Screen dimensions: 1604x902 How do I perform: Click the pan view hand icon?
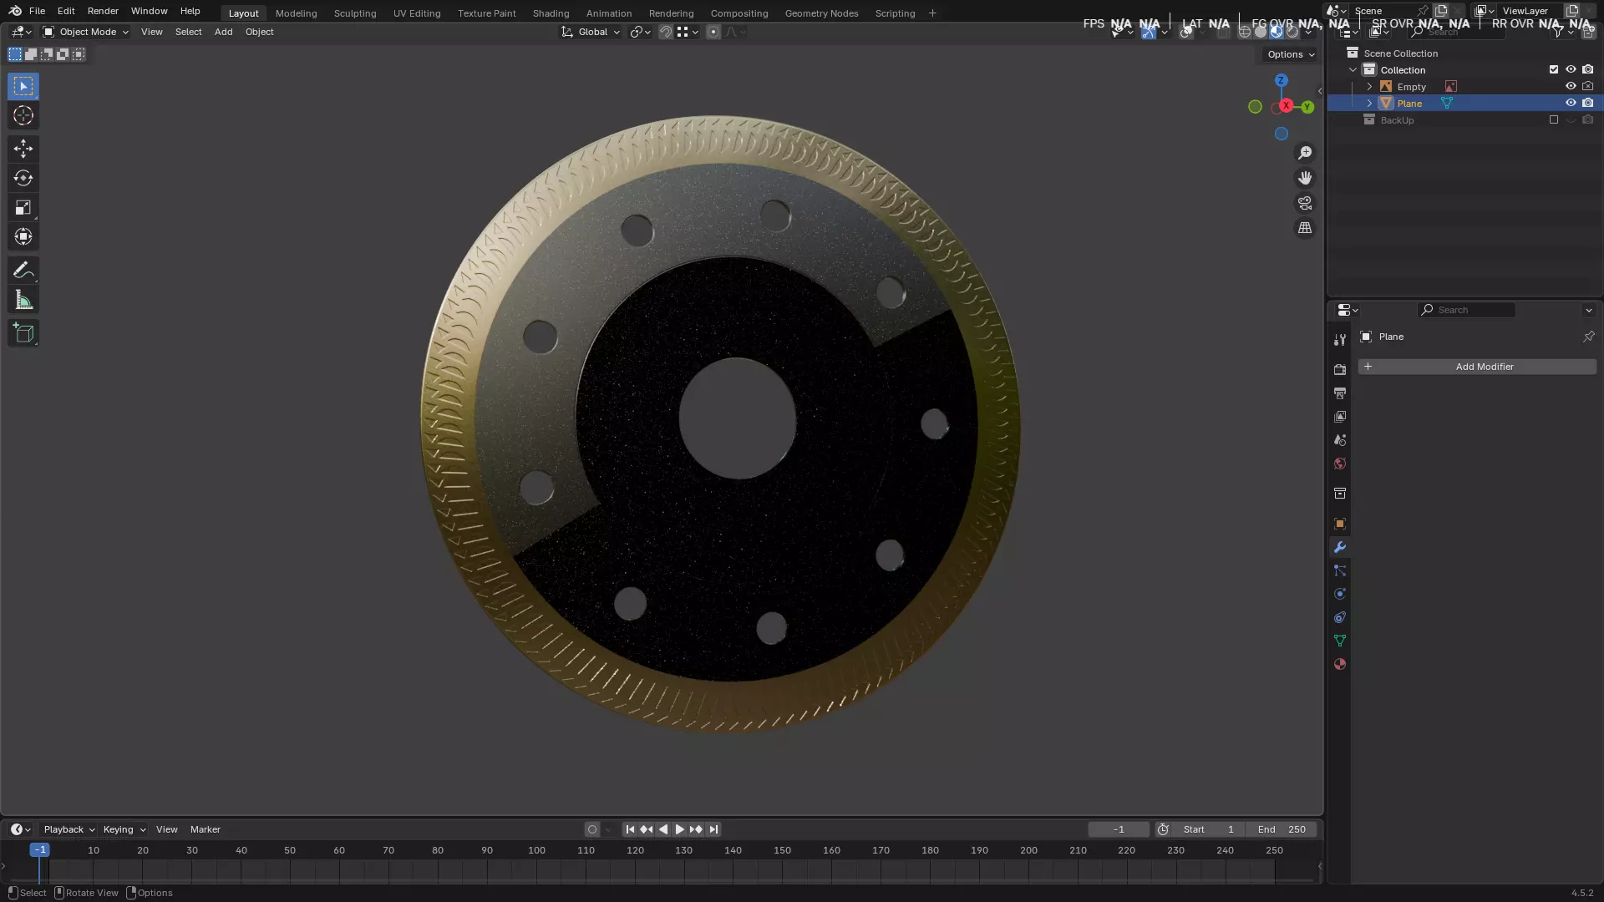[1305, 178]
